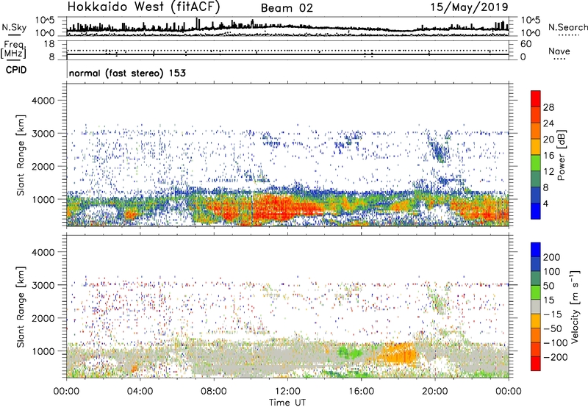Click the '28' power scale value
The height and width of the screenshot is (407, 588).
[548, 107]
